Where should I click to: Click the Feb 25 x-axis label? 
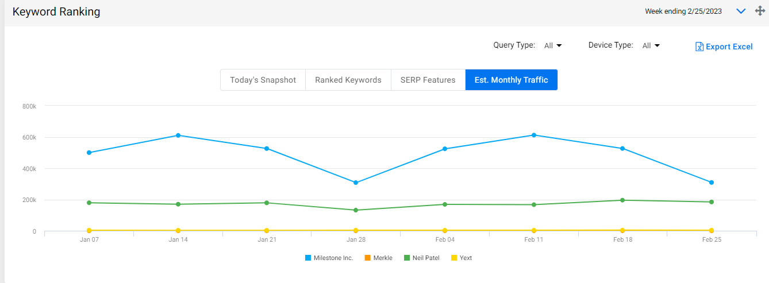(x=712, y=239)
